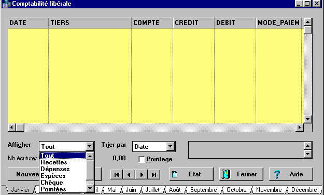Click the DEBIT column header
The image size is (324, 195).
coord(235,23)
